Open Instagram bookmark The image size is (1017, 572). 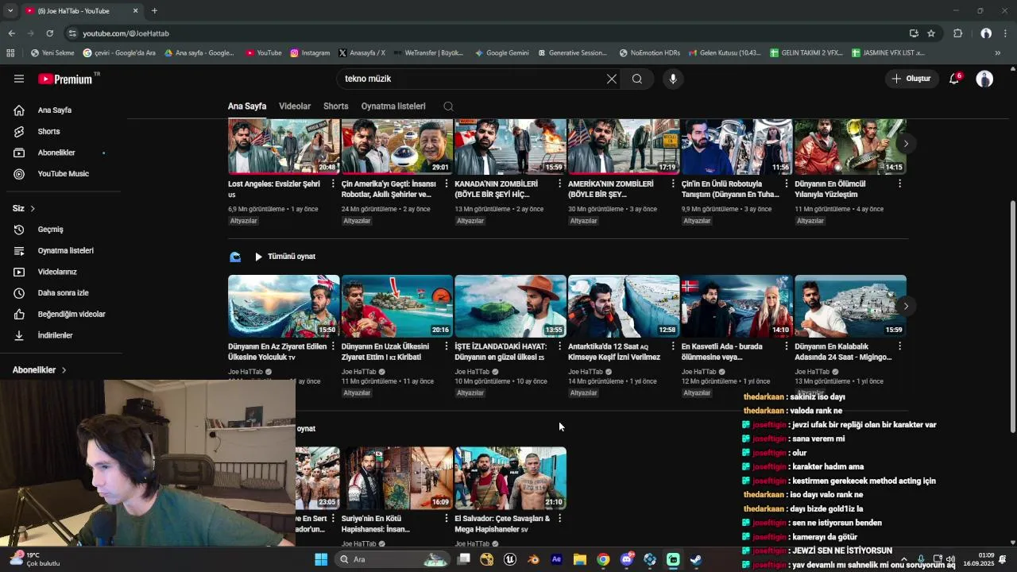point(310,53)
